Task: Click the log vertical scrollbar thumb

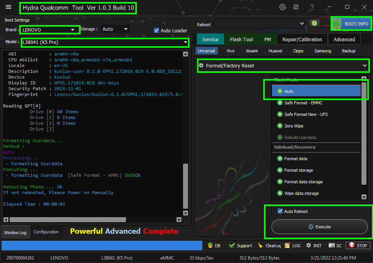Action: 186,186
